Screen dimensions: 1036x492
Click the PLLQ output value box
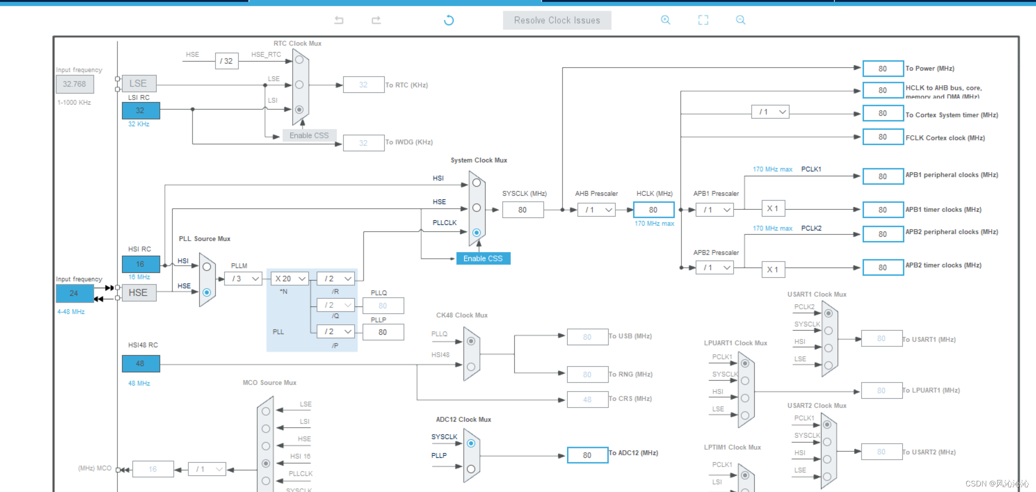pyautogui.click(x=383, y=306)
